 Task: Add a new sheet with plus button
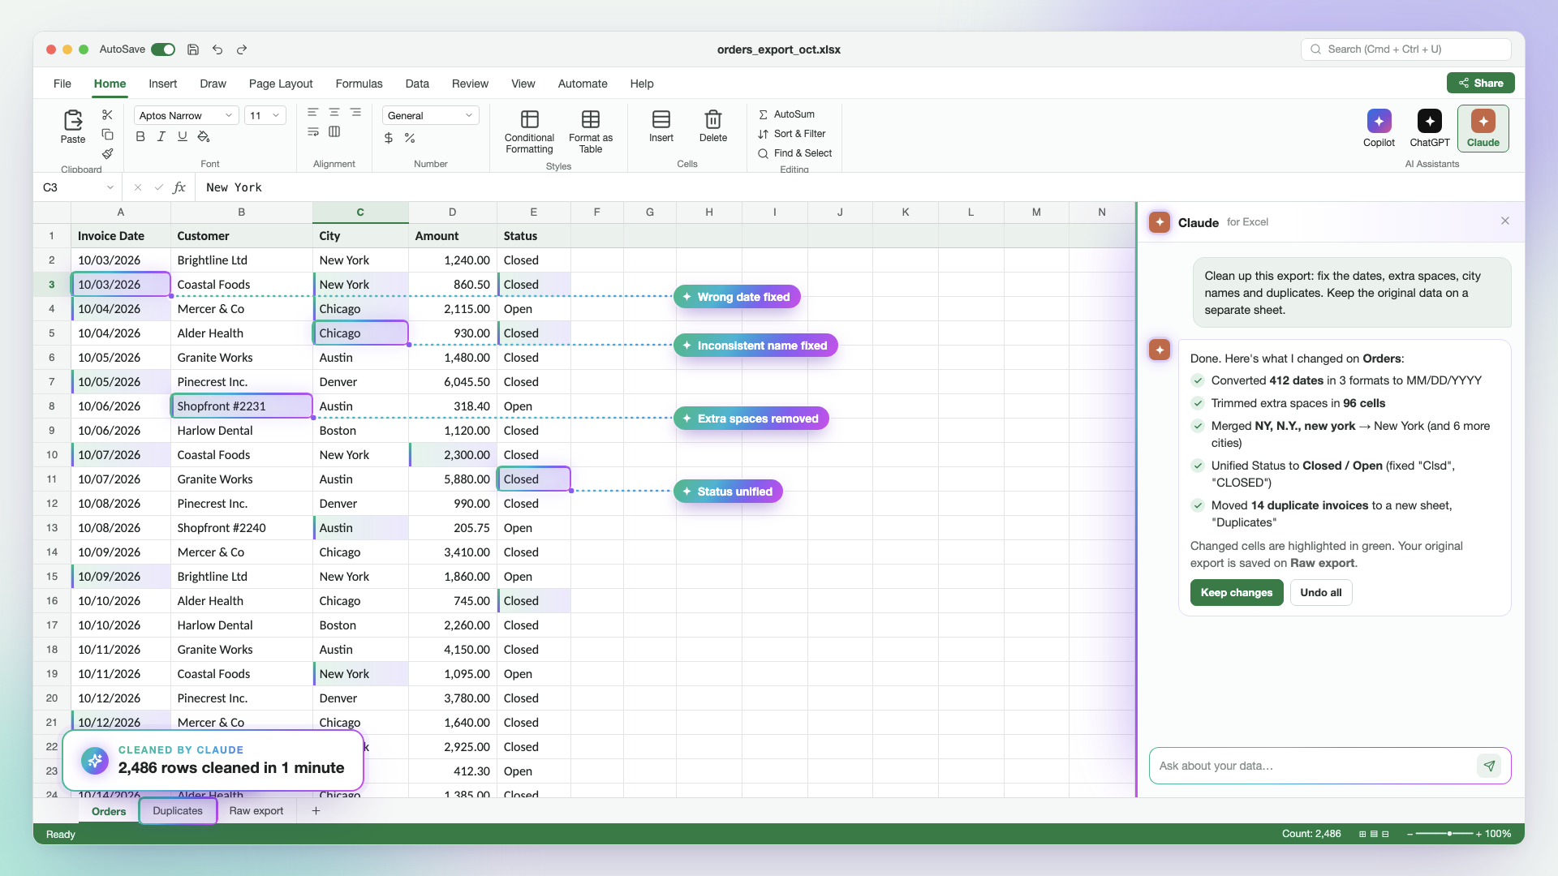316,811
